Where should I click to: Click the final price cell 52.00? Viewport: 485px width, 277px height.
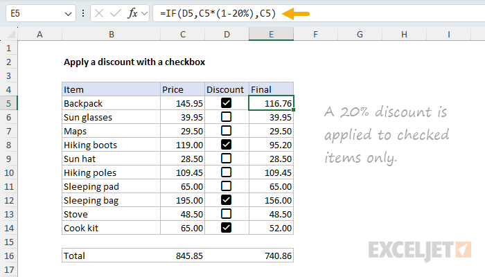(272, 228)
